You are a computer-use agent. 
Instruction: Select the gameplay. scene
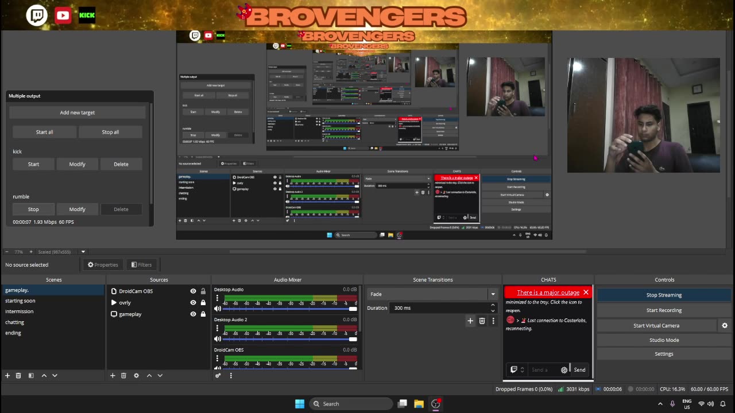[53, 290]
